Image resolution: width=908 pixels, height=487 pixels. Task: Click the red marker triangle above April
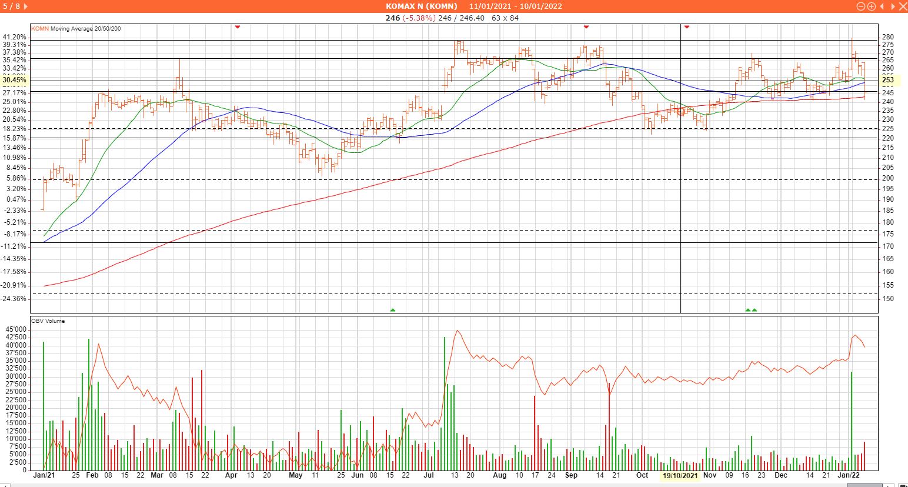(x=238, y=27)
